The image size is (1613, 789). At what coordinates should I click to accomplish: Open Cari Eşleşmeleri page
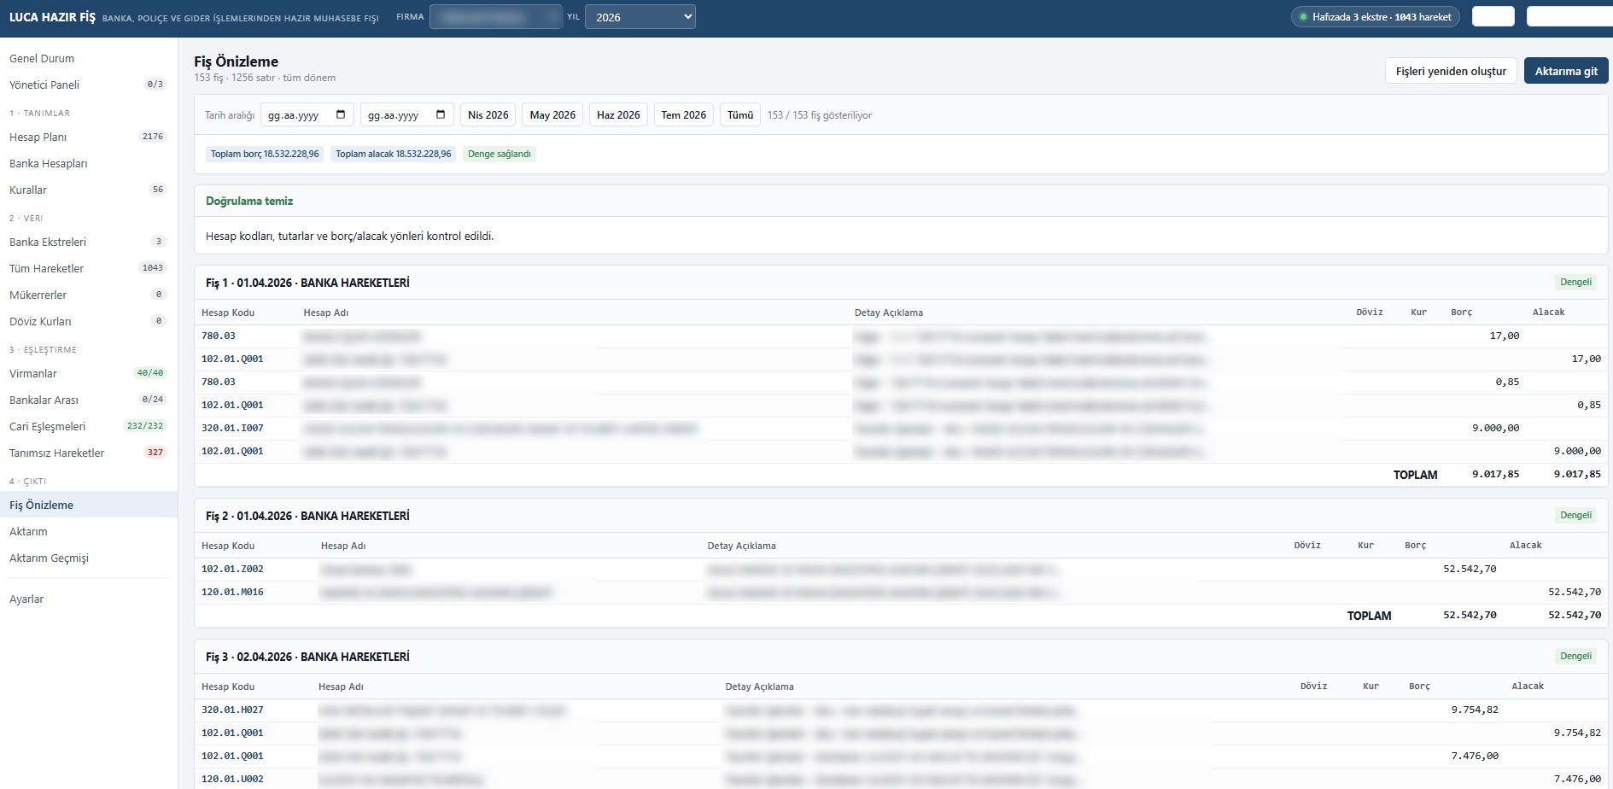tap(89, 426)
